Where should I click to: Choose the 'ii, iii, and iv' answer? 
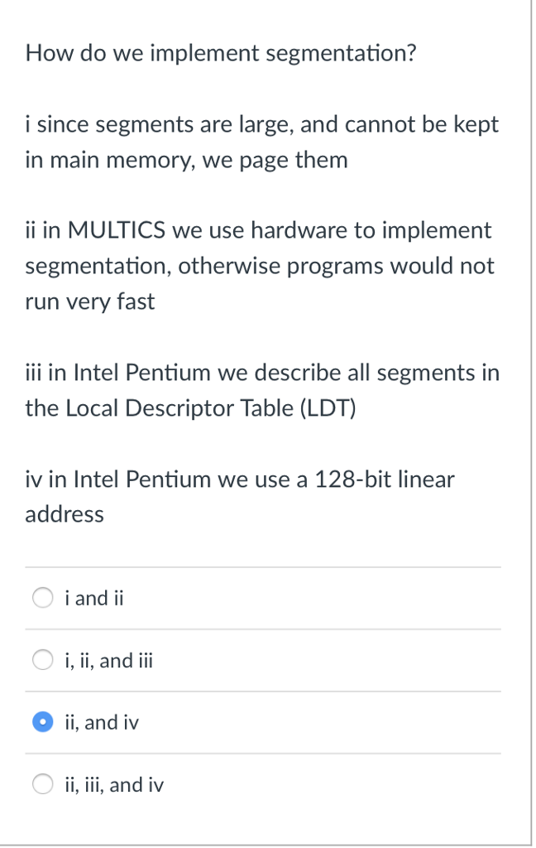pos(42,783)
